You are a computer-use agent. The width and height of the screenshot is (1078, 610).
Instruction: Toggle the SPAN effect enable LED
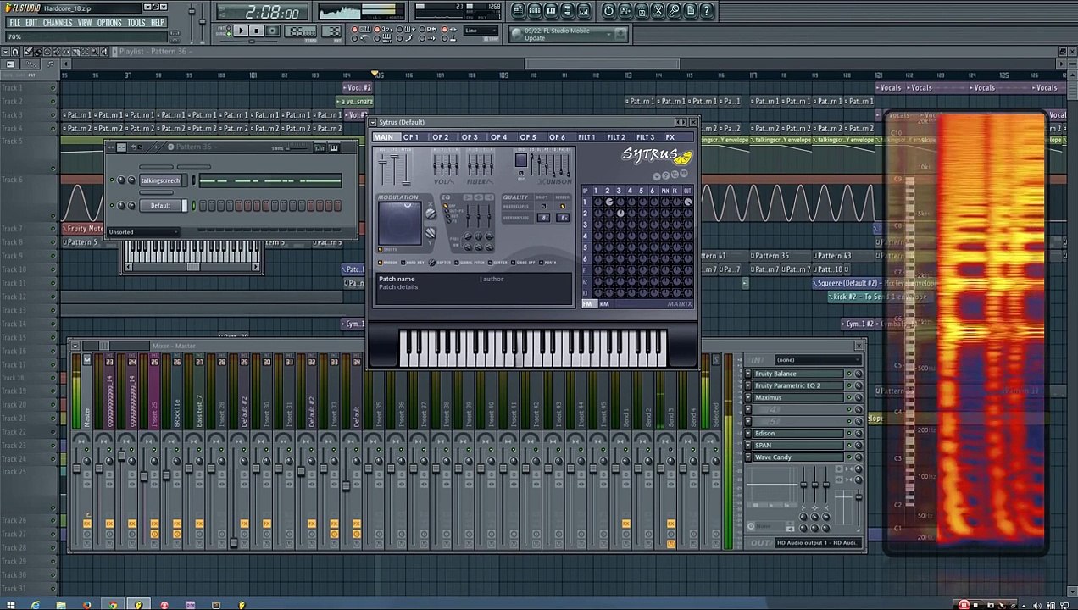(851, 446)
